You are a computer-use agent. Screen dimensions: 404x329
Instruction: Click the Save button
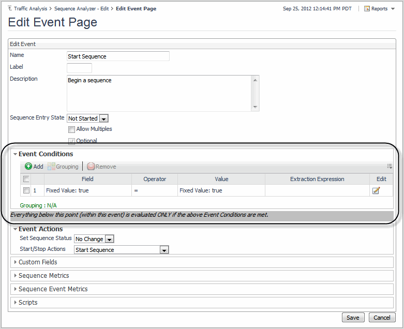353,318
